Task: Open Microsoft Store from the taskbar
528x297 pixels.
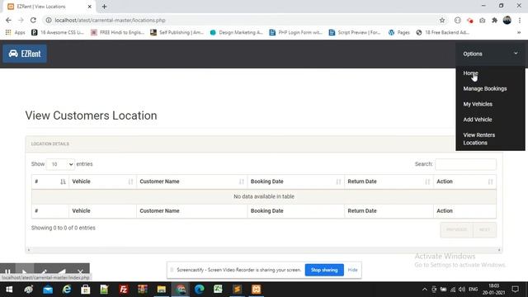Action: [86, 290]
